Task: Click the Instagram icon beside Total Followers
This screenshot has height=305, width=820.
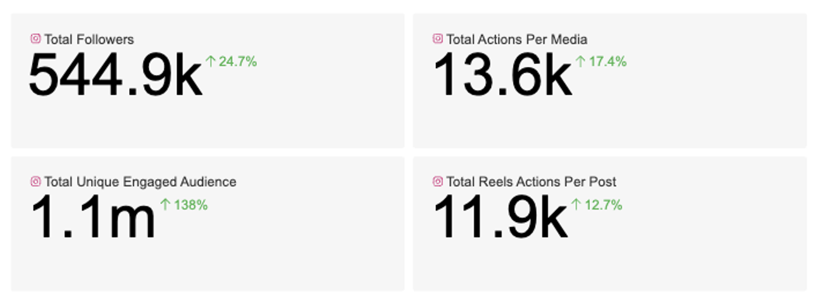Action: [35, 39]
